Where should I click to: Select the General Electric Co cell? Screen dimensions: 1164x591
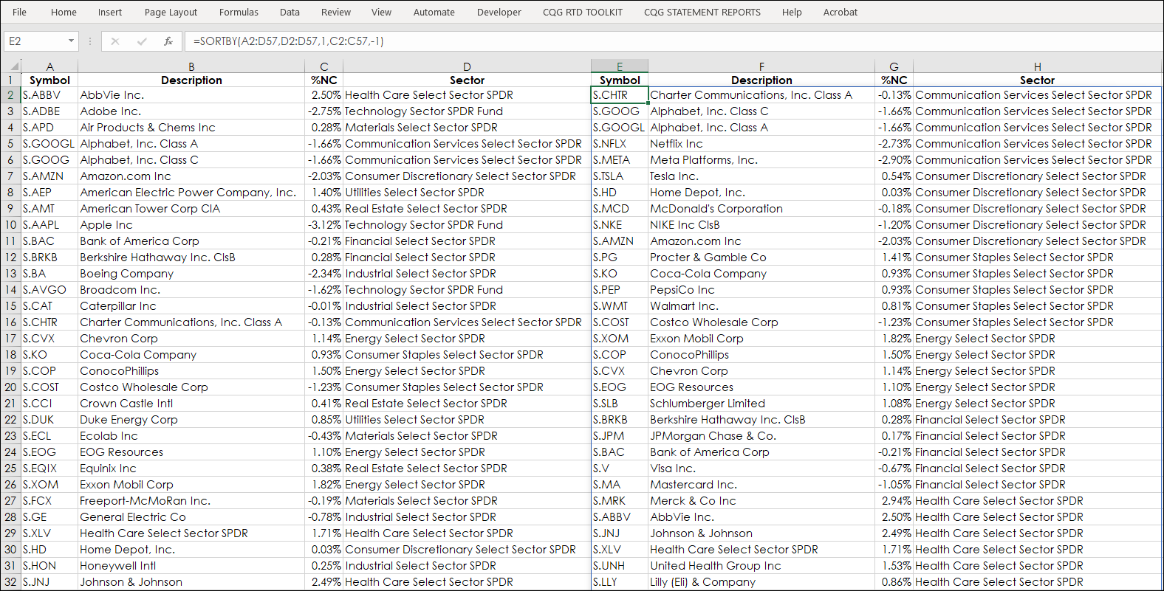[191, 517]
